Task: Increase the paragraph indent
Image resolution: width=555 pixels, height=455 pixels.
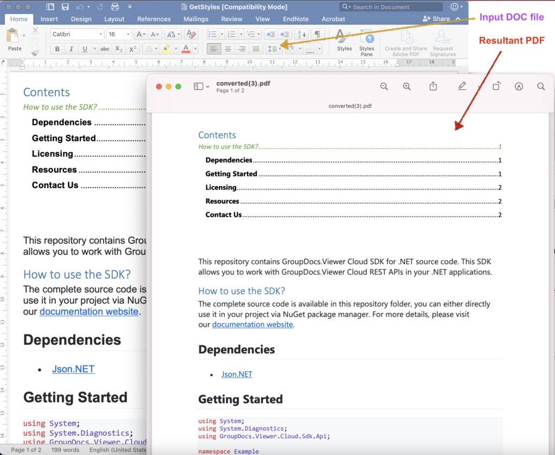Action: (x=285, y=34)
